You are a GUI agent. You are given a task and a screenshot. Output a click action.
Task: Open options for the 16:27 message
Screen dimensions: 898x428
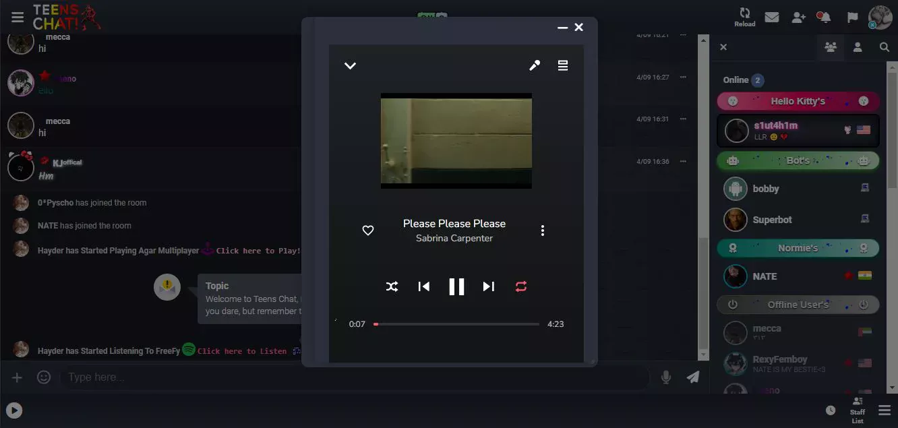683,78
